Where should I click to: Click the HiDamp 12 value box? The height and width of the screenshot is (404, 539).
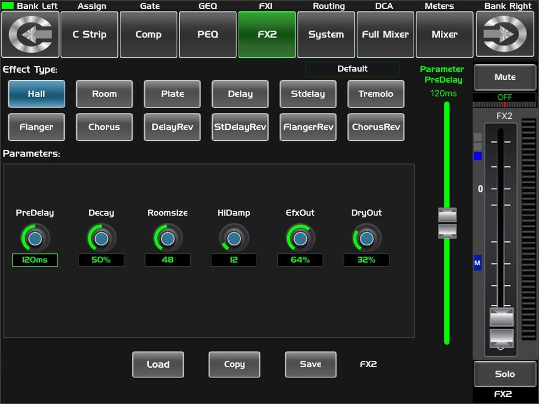click(234, 260)
